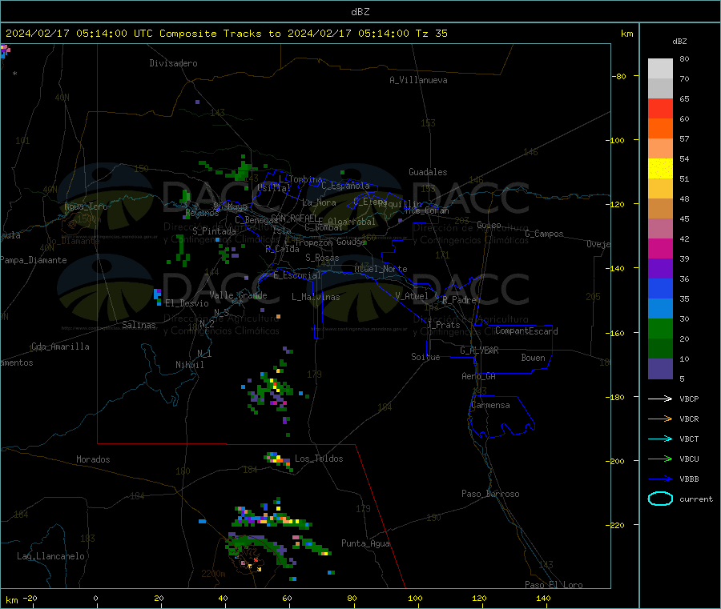Select the green 30 dBZ color swatch
721x609 pixels.
(x=660, y=328)
